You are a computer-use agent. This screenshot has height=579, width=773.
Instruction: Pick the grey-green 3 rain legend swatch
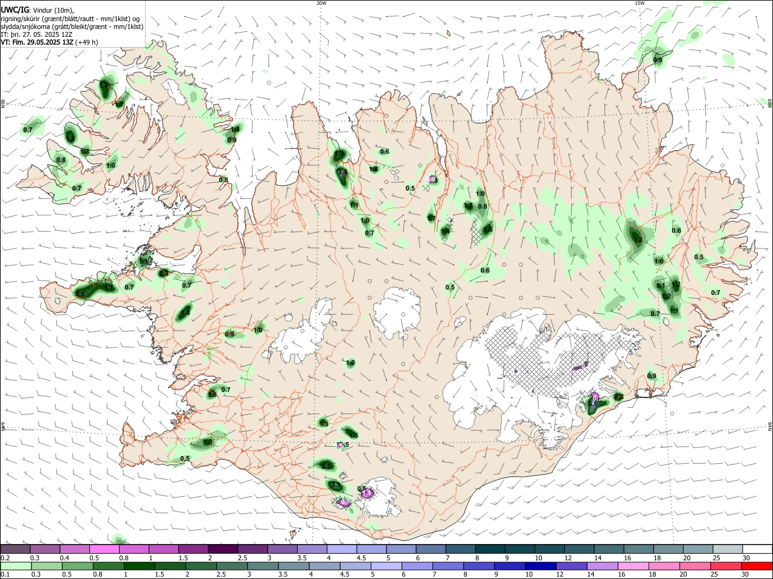pos(263,566)
